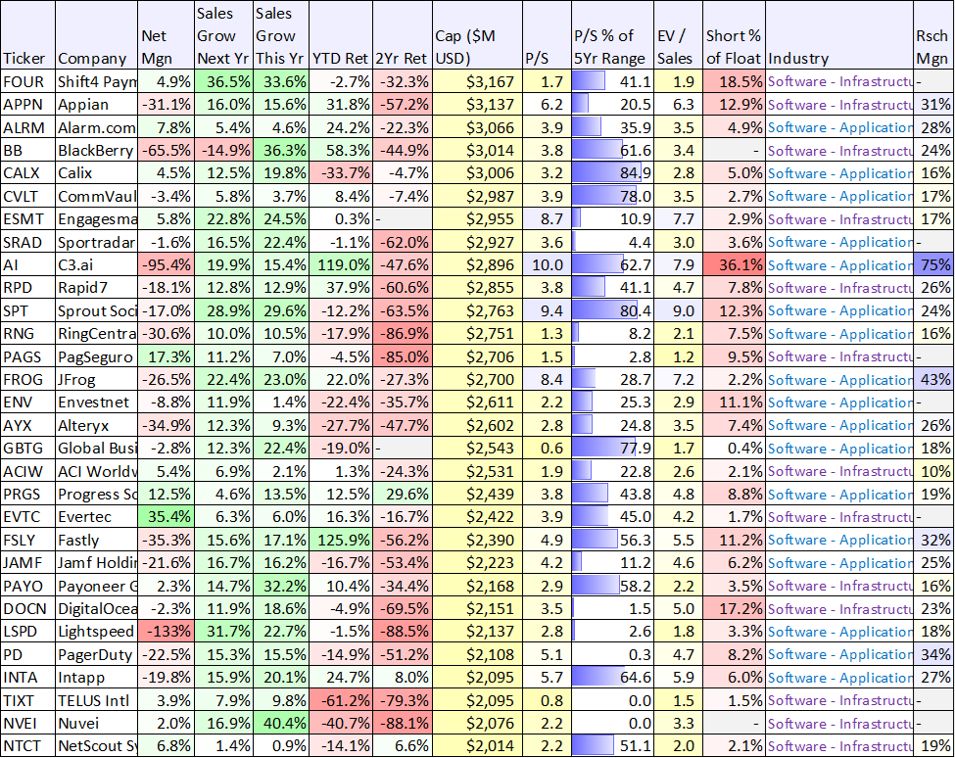Select the P/S % of 5Yr Range header

point(613,34)
